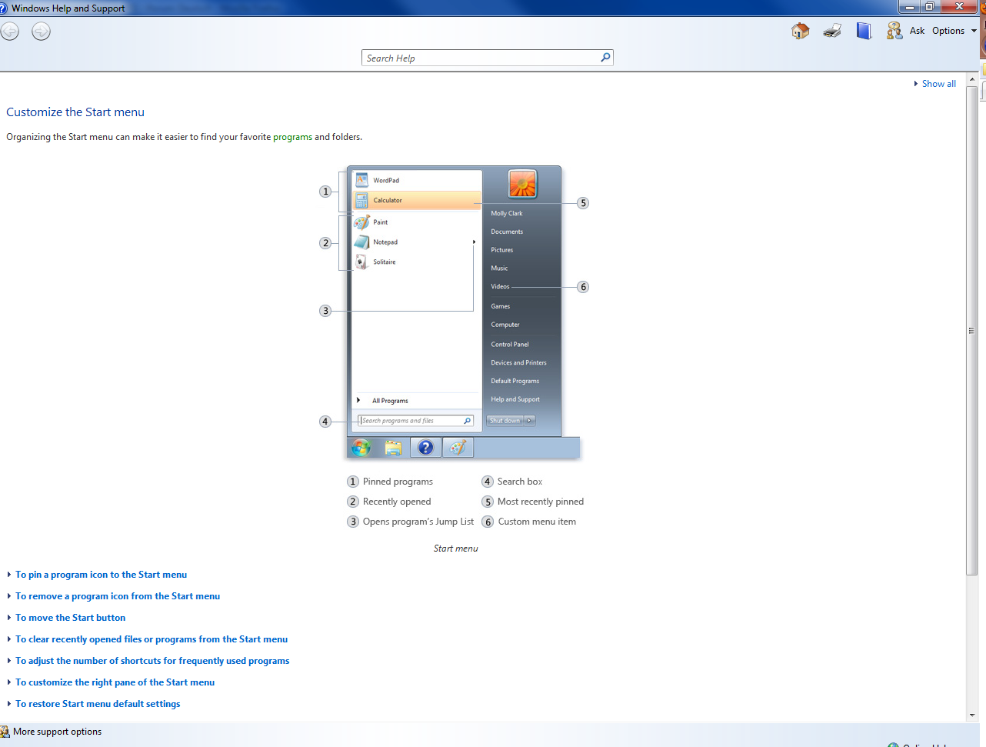Restore down the Help and Support window
This screenshot has height=747, width=986.
point(930,7)
